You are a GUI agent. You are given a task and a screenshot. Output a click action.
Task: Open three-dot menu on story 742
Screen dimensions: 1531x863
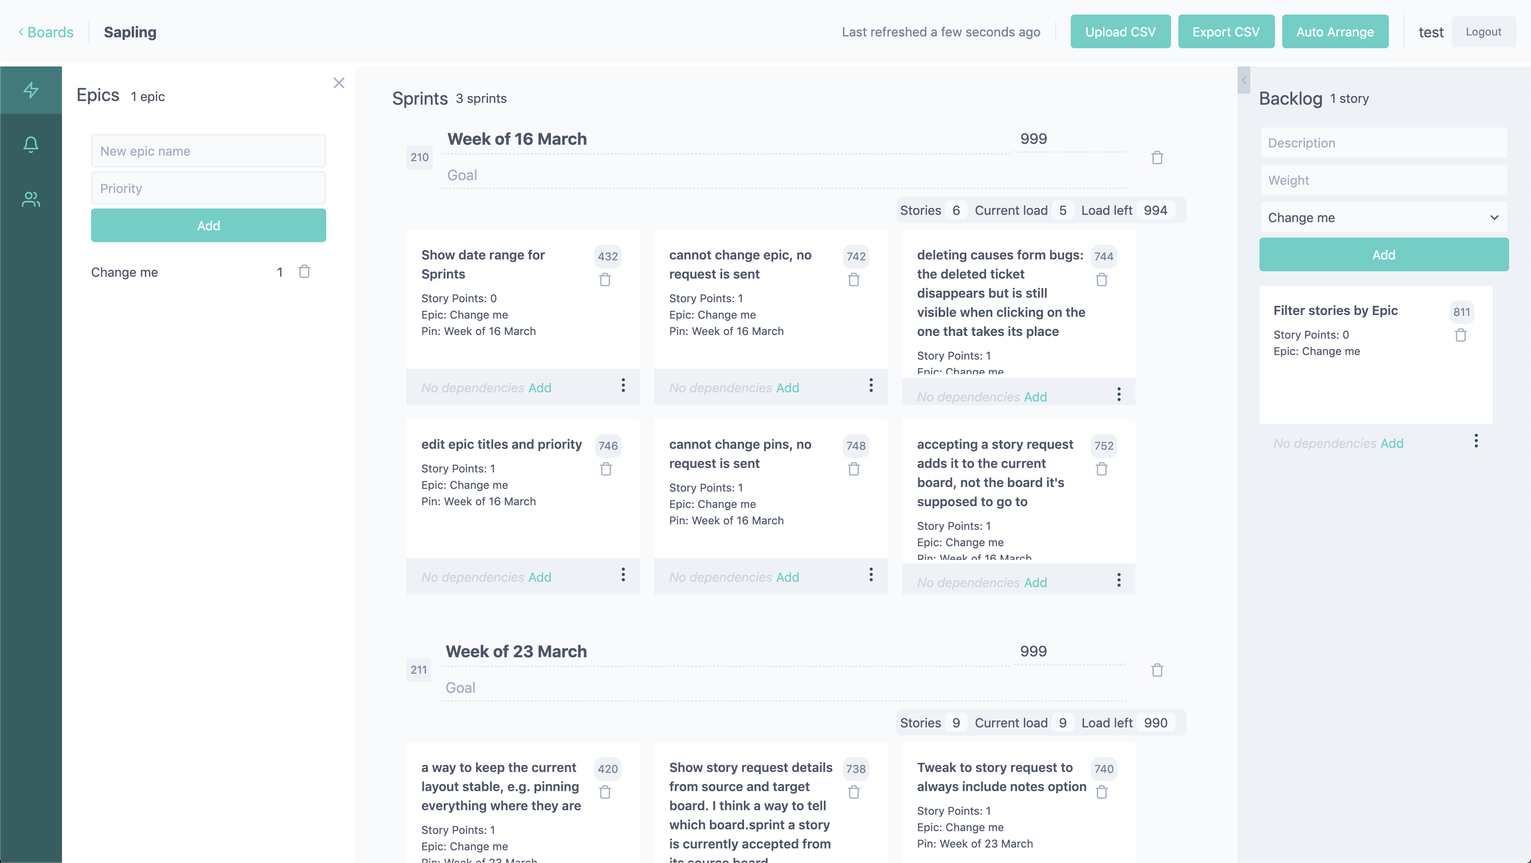click(x=871, y=385)
